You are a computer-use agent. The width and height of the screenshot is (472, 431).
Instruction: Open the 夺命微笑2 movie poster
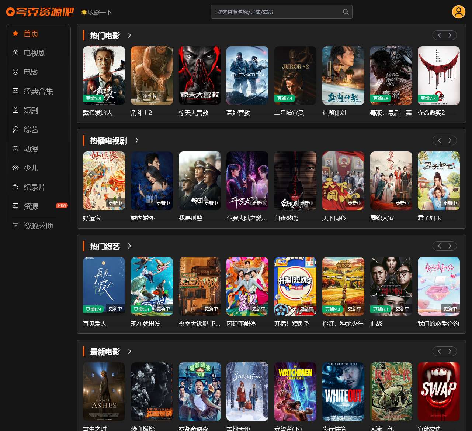pyautogui.click(x=439, y=75)
